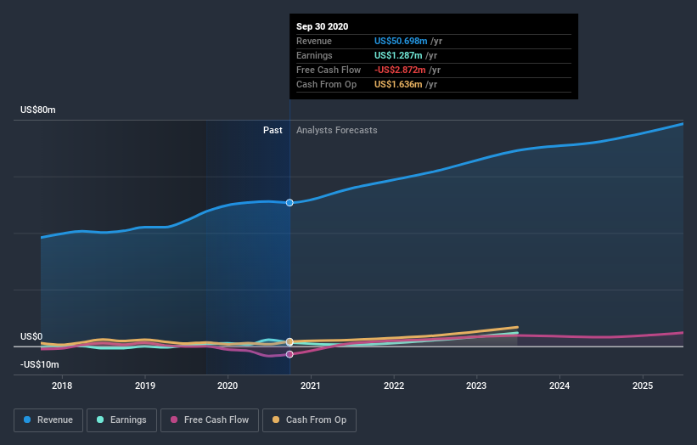Click the Free Cash Flow data point marker
Image resolution: width=697 pixels, height=445 pixels.
click(x=289, y=354)
